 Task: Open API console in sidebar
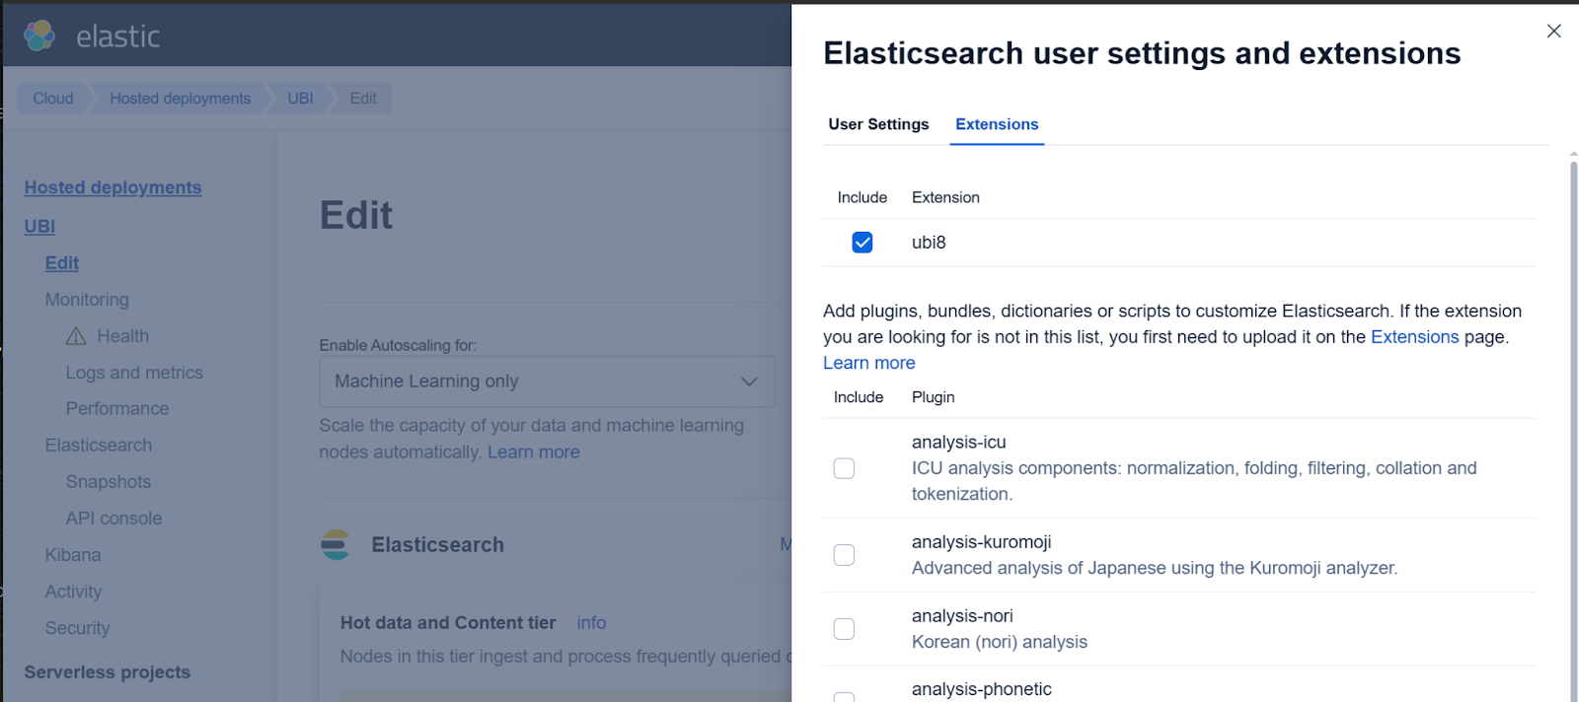pyautogui.click(x=113, y=519)
